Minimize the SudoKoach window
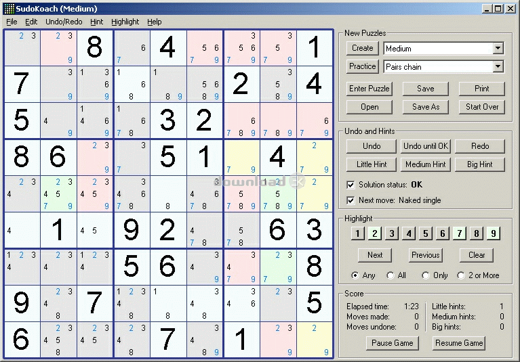The width and height of the screenshot is (520, 362). click(487, 9)
